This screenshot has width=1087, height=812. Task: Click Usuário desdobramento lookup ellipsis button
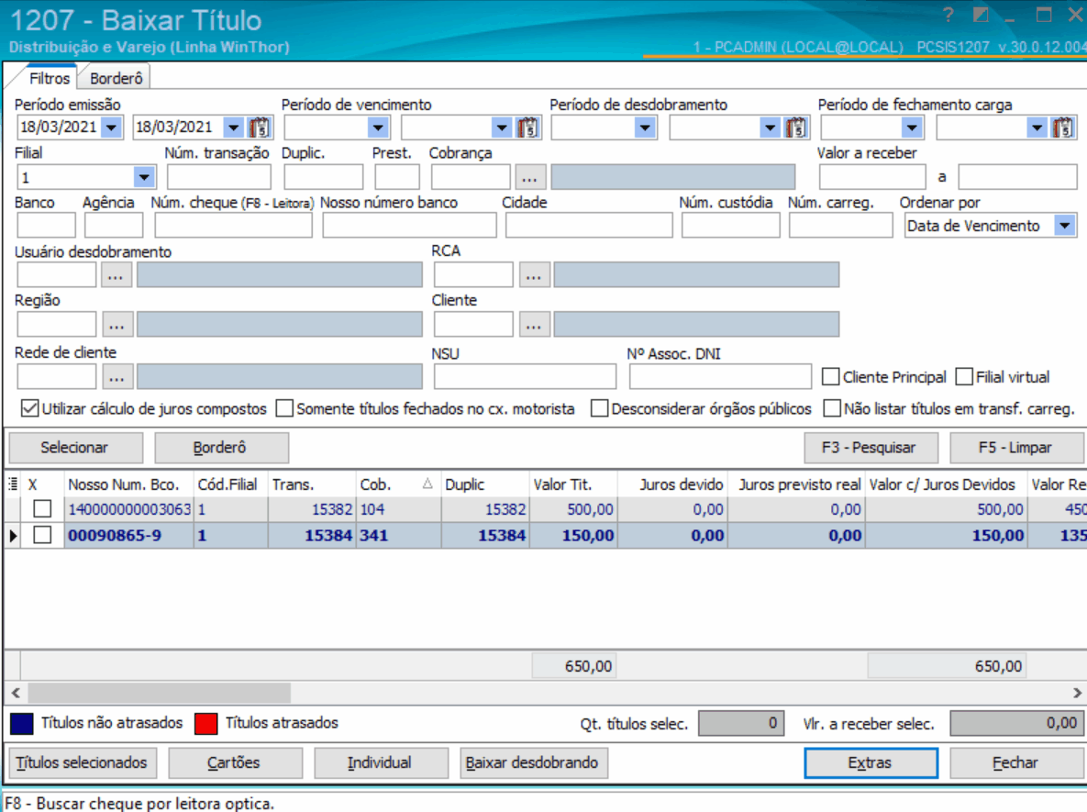(116, 275)
